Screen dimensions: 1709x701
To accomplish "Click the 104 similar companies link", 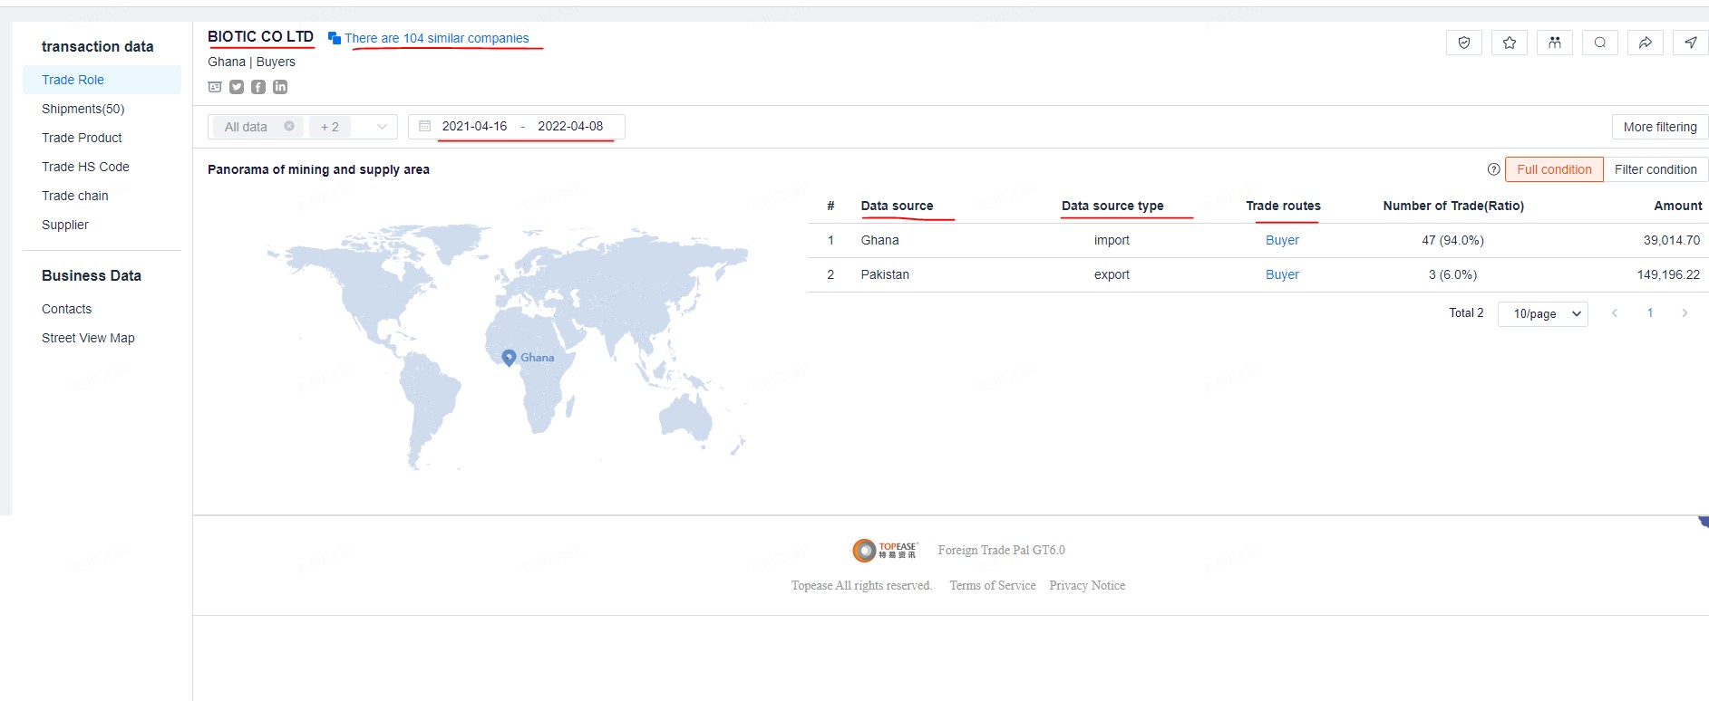I will [436, 38].
